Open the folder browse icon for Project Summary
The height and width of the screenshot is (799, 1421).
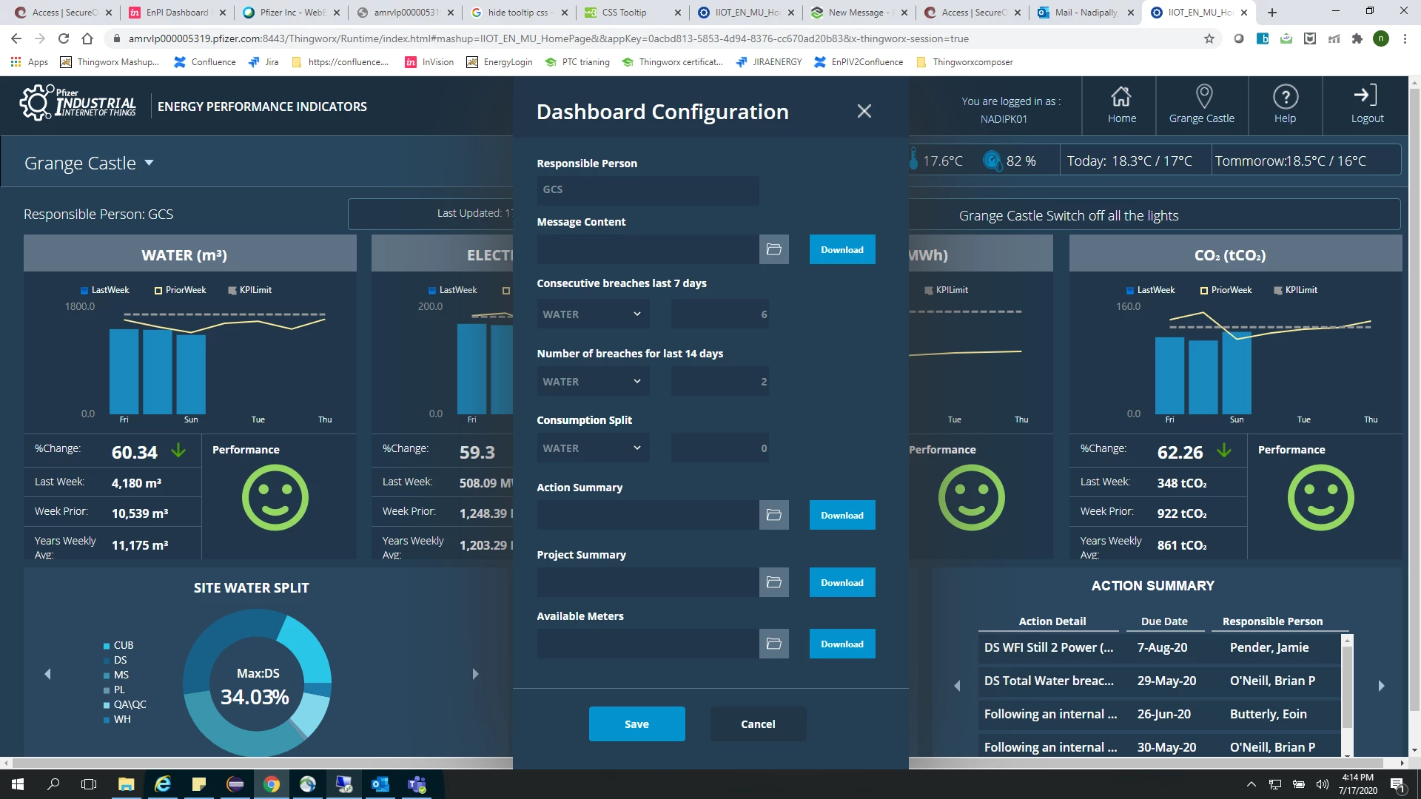[773, 583]
